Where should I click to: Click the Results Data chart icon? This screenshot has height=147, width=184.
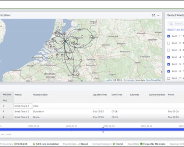pyautogui.click(x=79, y=144)
